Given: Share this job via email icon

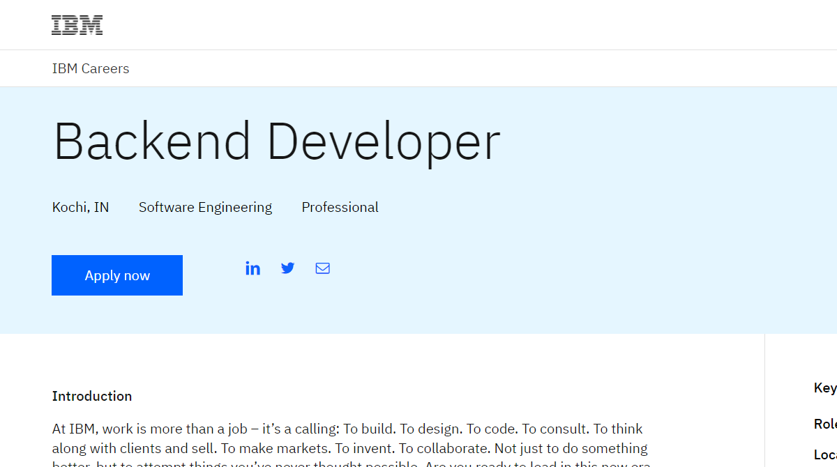Looking at the screenshot, I should (x=322, y=268).
